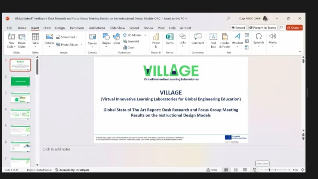Insert a Text Box from the ribbon
318x179 pixels.
click(213, 39)
